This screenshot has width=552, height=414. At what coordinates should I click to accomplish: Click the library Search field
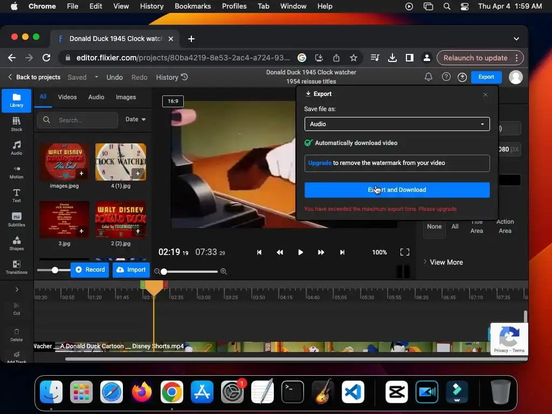78,120
